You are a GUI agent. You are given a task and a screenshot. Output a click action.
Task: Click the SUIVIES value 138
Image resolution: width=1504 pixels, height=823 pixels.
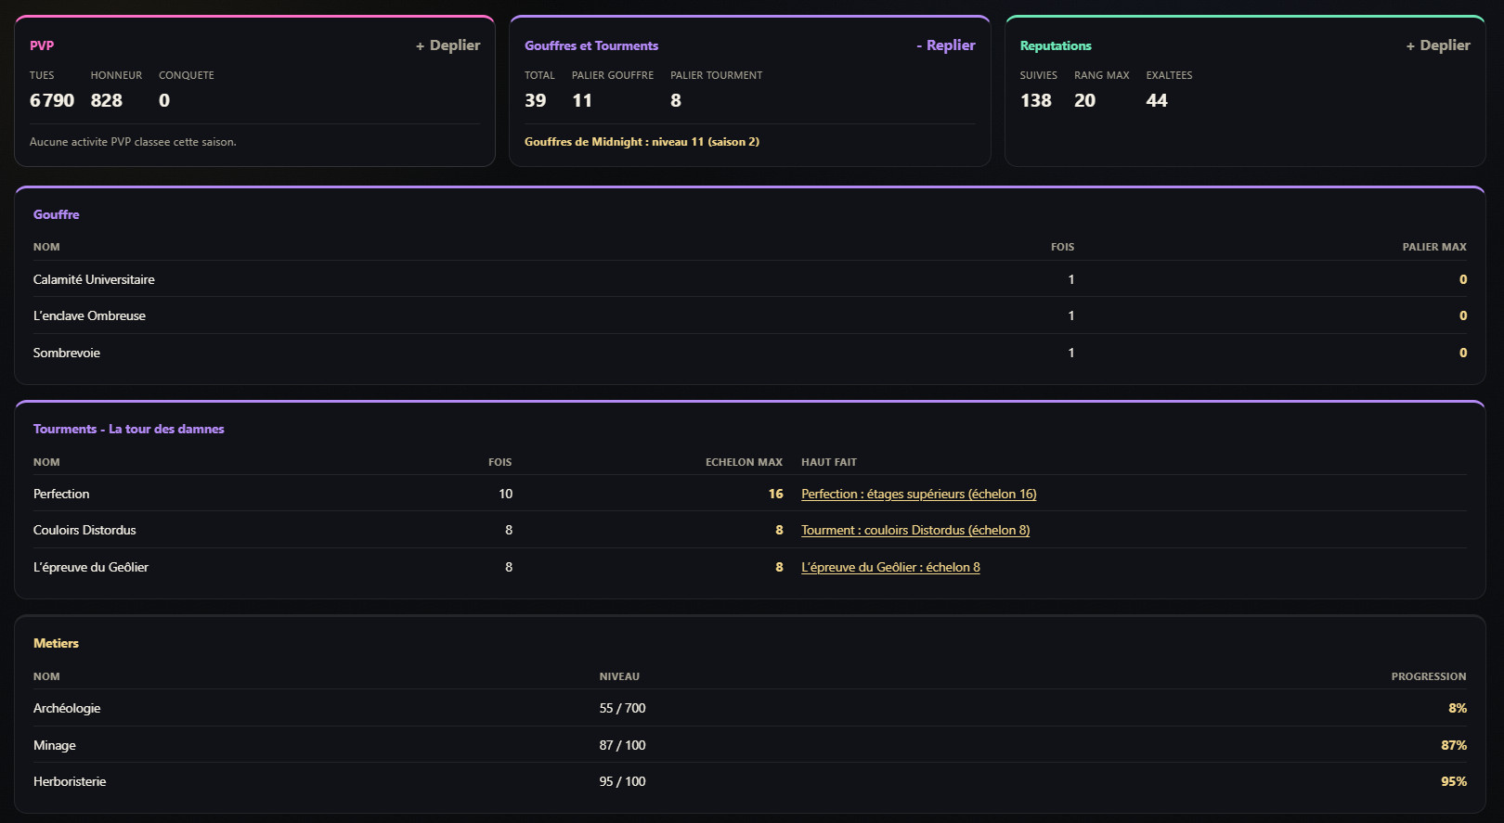1036,100
